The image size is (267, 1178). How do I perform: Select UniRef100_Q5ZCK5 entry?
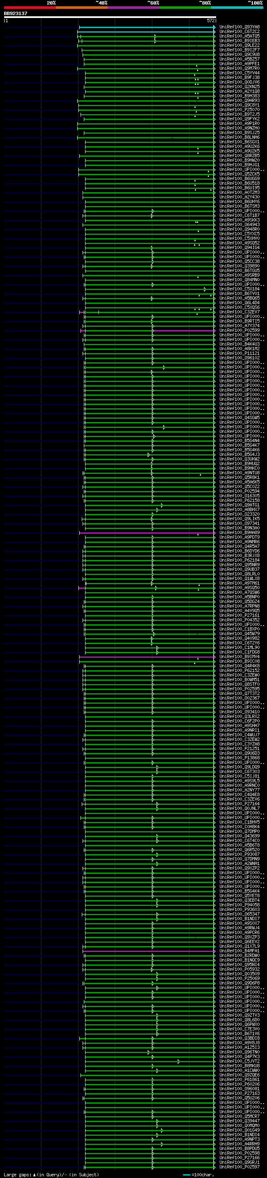(239, 174)
